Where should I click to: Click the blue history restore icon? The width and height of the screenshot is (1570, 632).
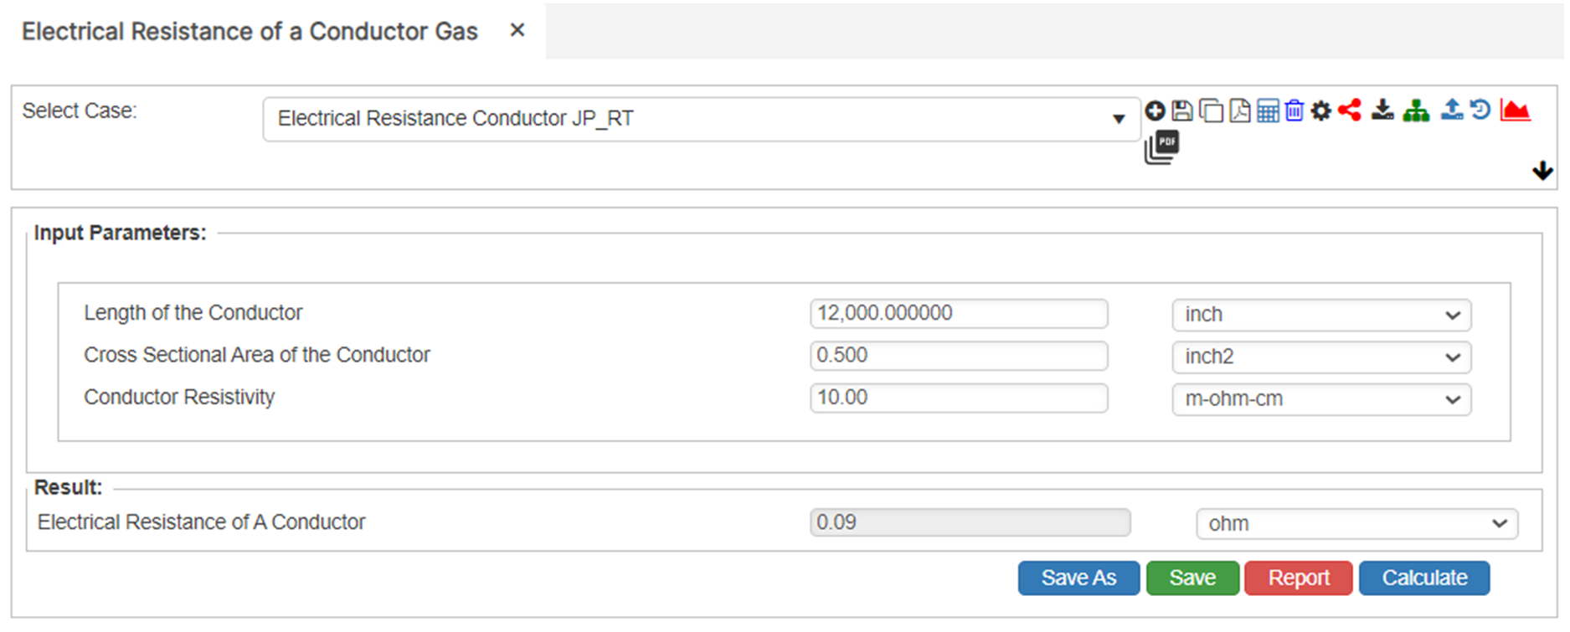(1480, 110)
